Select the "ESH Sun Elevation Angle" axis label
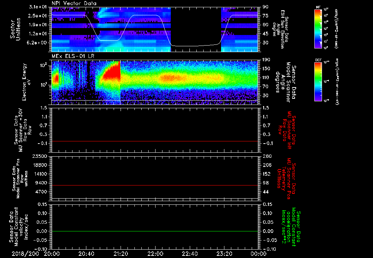The image size is (373, 258). [x=280, y=29]
